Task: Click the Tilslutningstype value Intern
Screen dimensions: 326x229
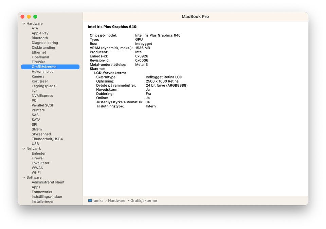Action: (x=151, y=106)
